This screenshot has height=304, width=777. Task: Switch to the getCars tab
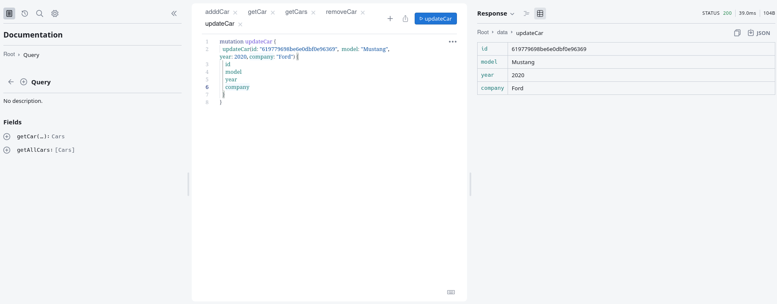click(296, 12)
